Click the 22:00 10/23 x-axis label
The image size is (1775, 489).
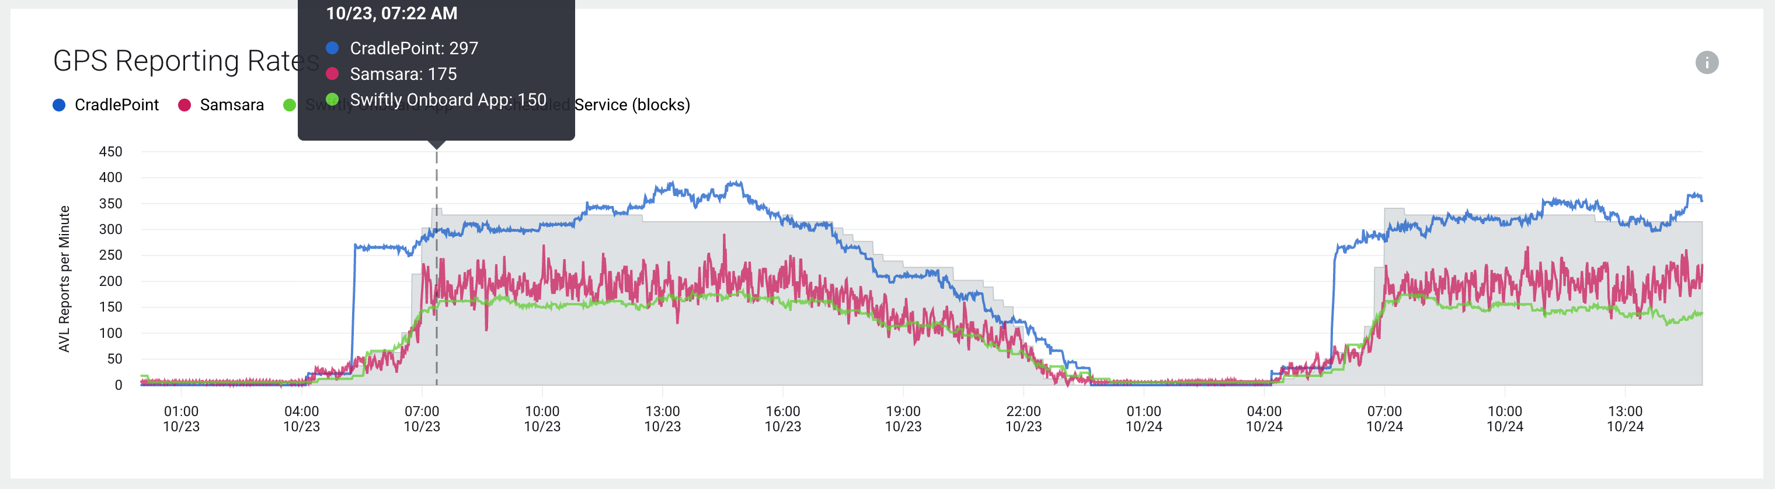coord(1023,419)
